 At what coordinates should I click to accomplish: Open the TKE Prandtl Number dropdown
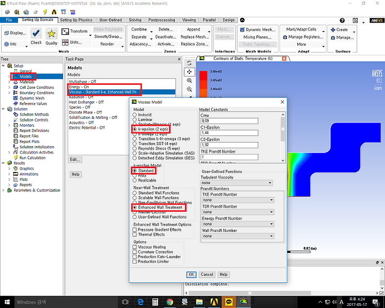(238, 200)
